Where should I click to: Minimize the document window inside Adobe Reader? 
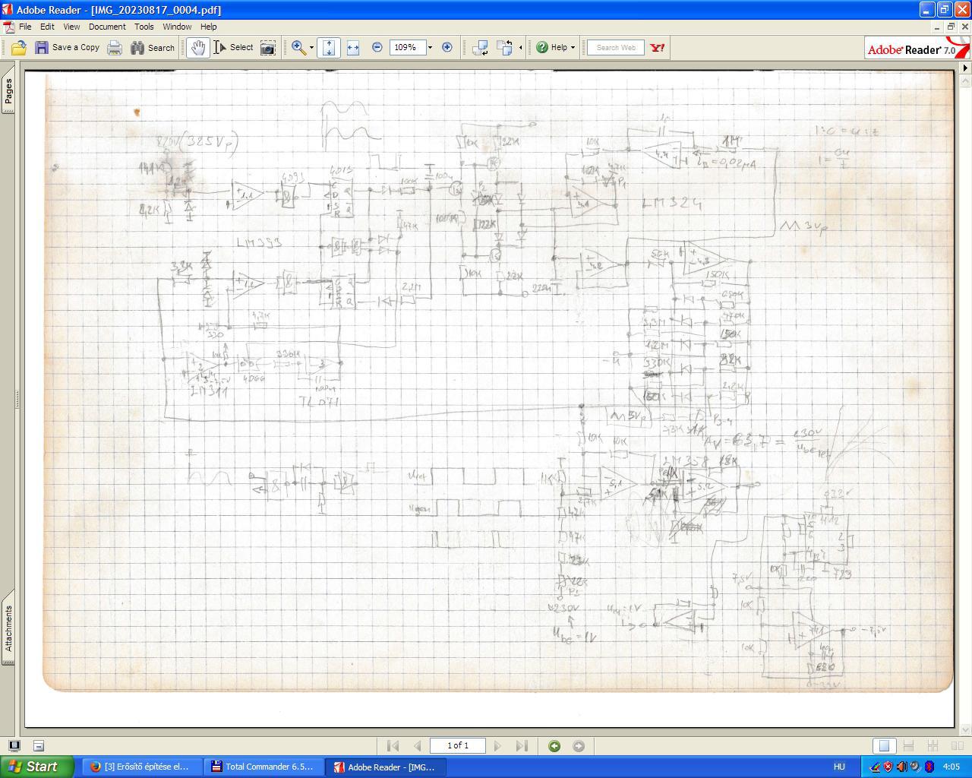click(x=938, y=27)
